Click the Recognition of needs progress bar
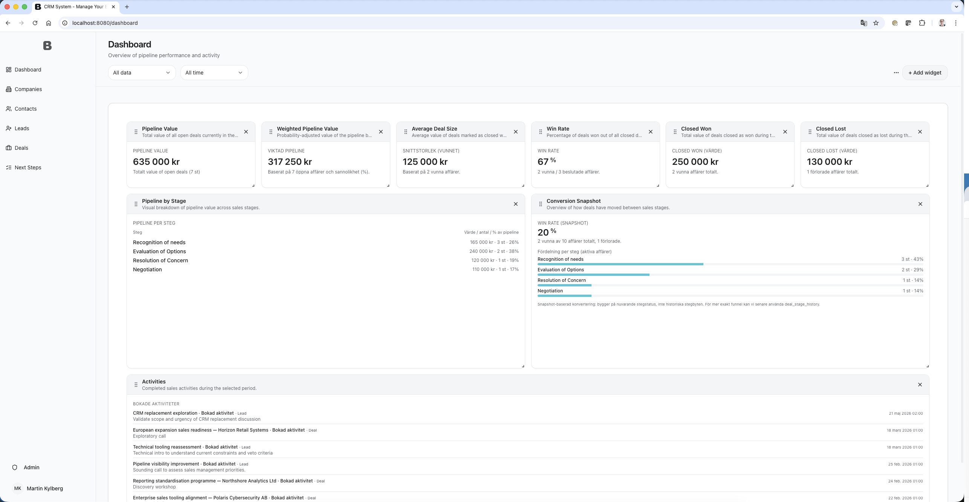Image resolution: width=969 pixels, height=502 pixels. pyautogui.click(x=620, y=264)
